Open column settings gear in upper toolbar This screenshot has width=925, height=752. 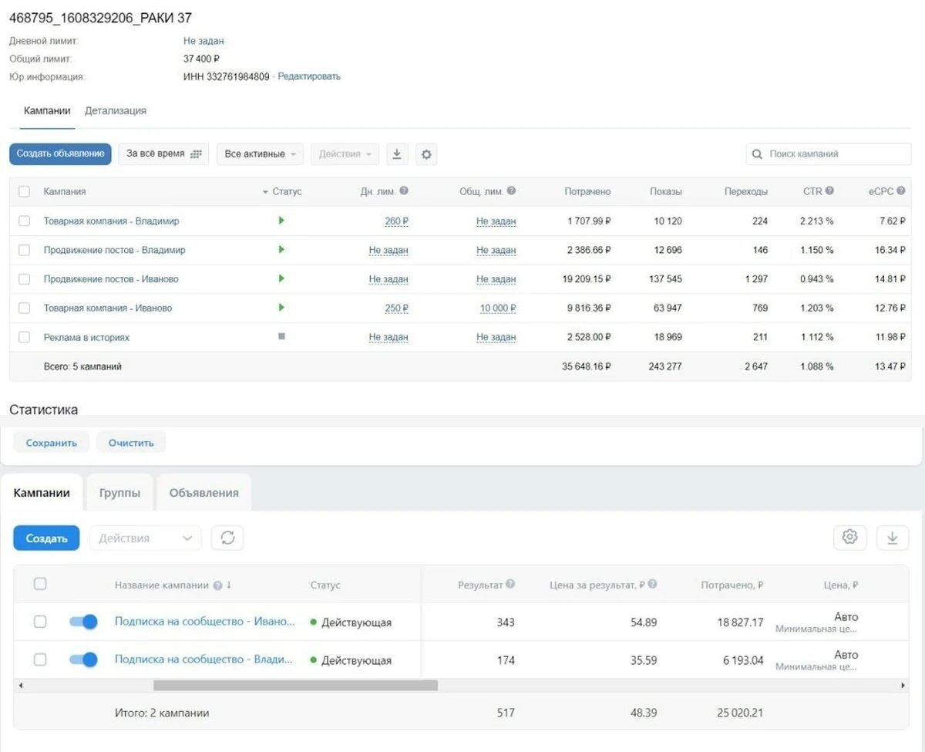pos(426,154)
